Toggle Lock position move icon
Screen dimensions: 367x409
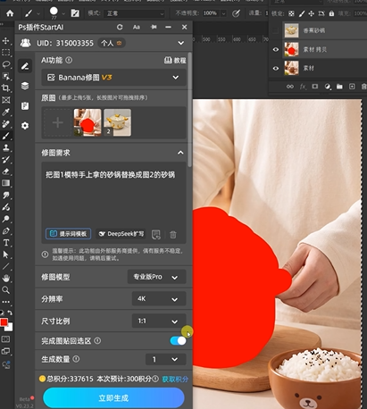click(x=312, y=13)
